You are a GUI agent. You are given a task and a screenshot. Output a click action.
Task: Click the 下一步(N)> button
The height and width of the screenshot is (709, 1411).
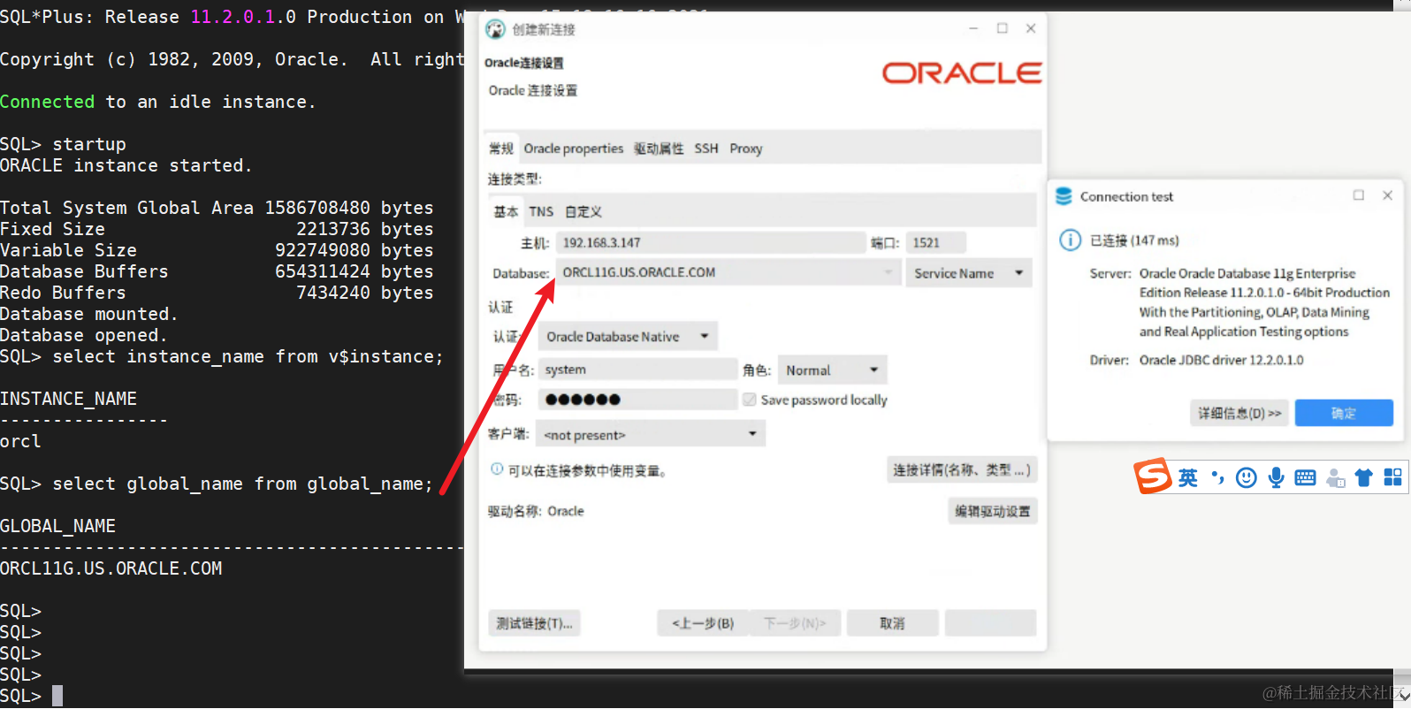pyautogui.click(x=795, y=623)
